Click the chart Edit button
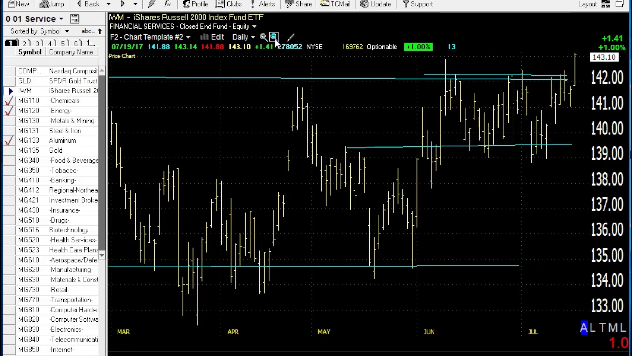 tap(212, 37)
